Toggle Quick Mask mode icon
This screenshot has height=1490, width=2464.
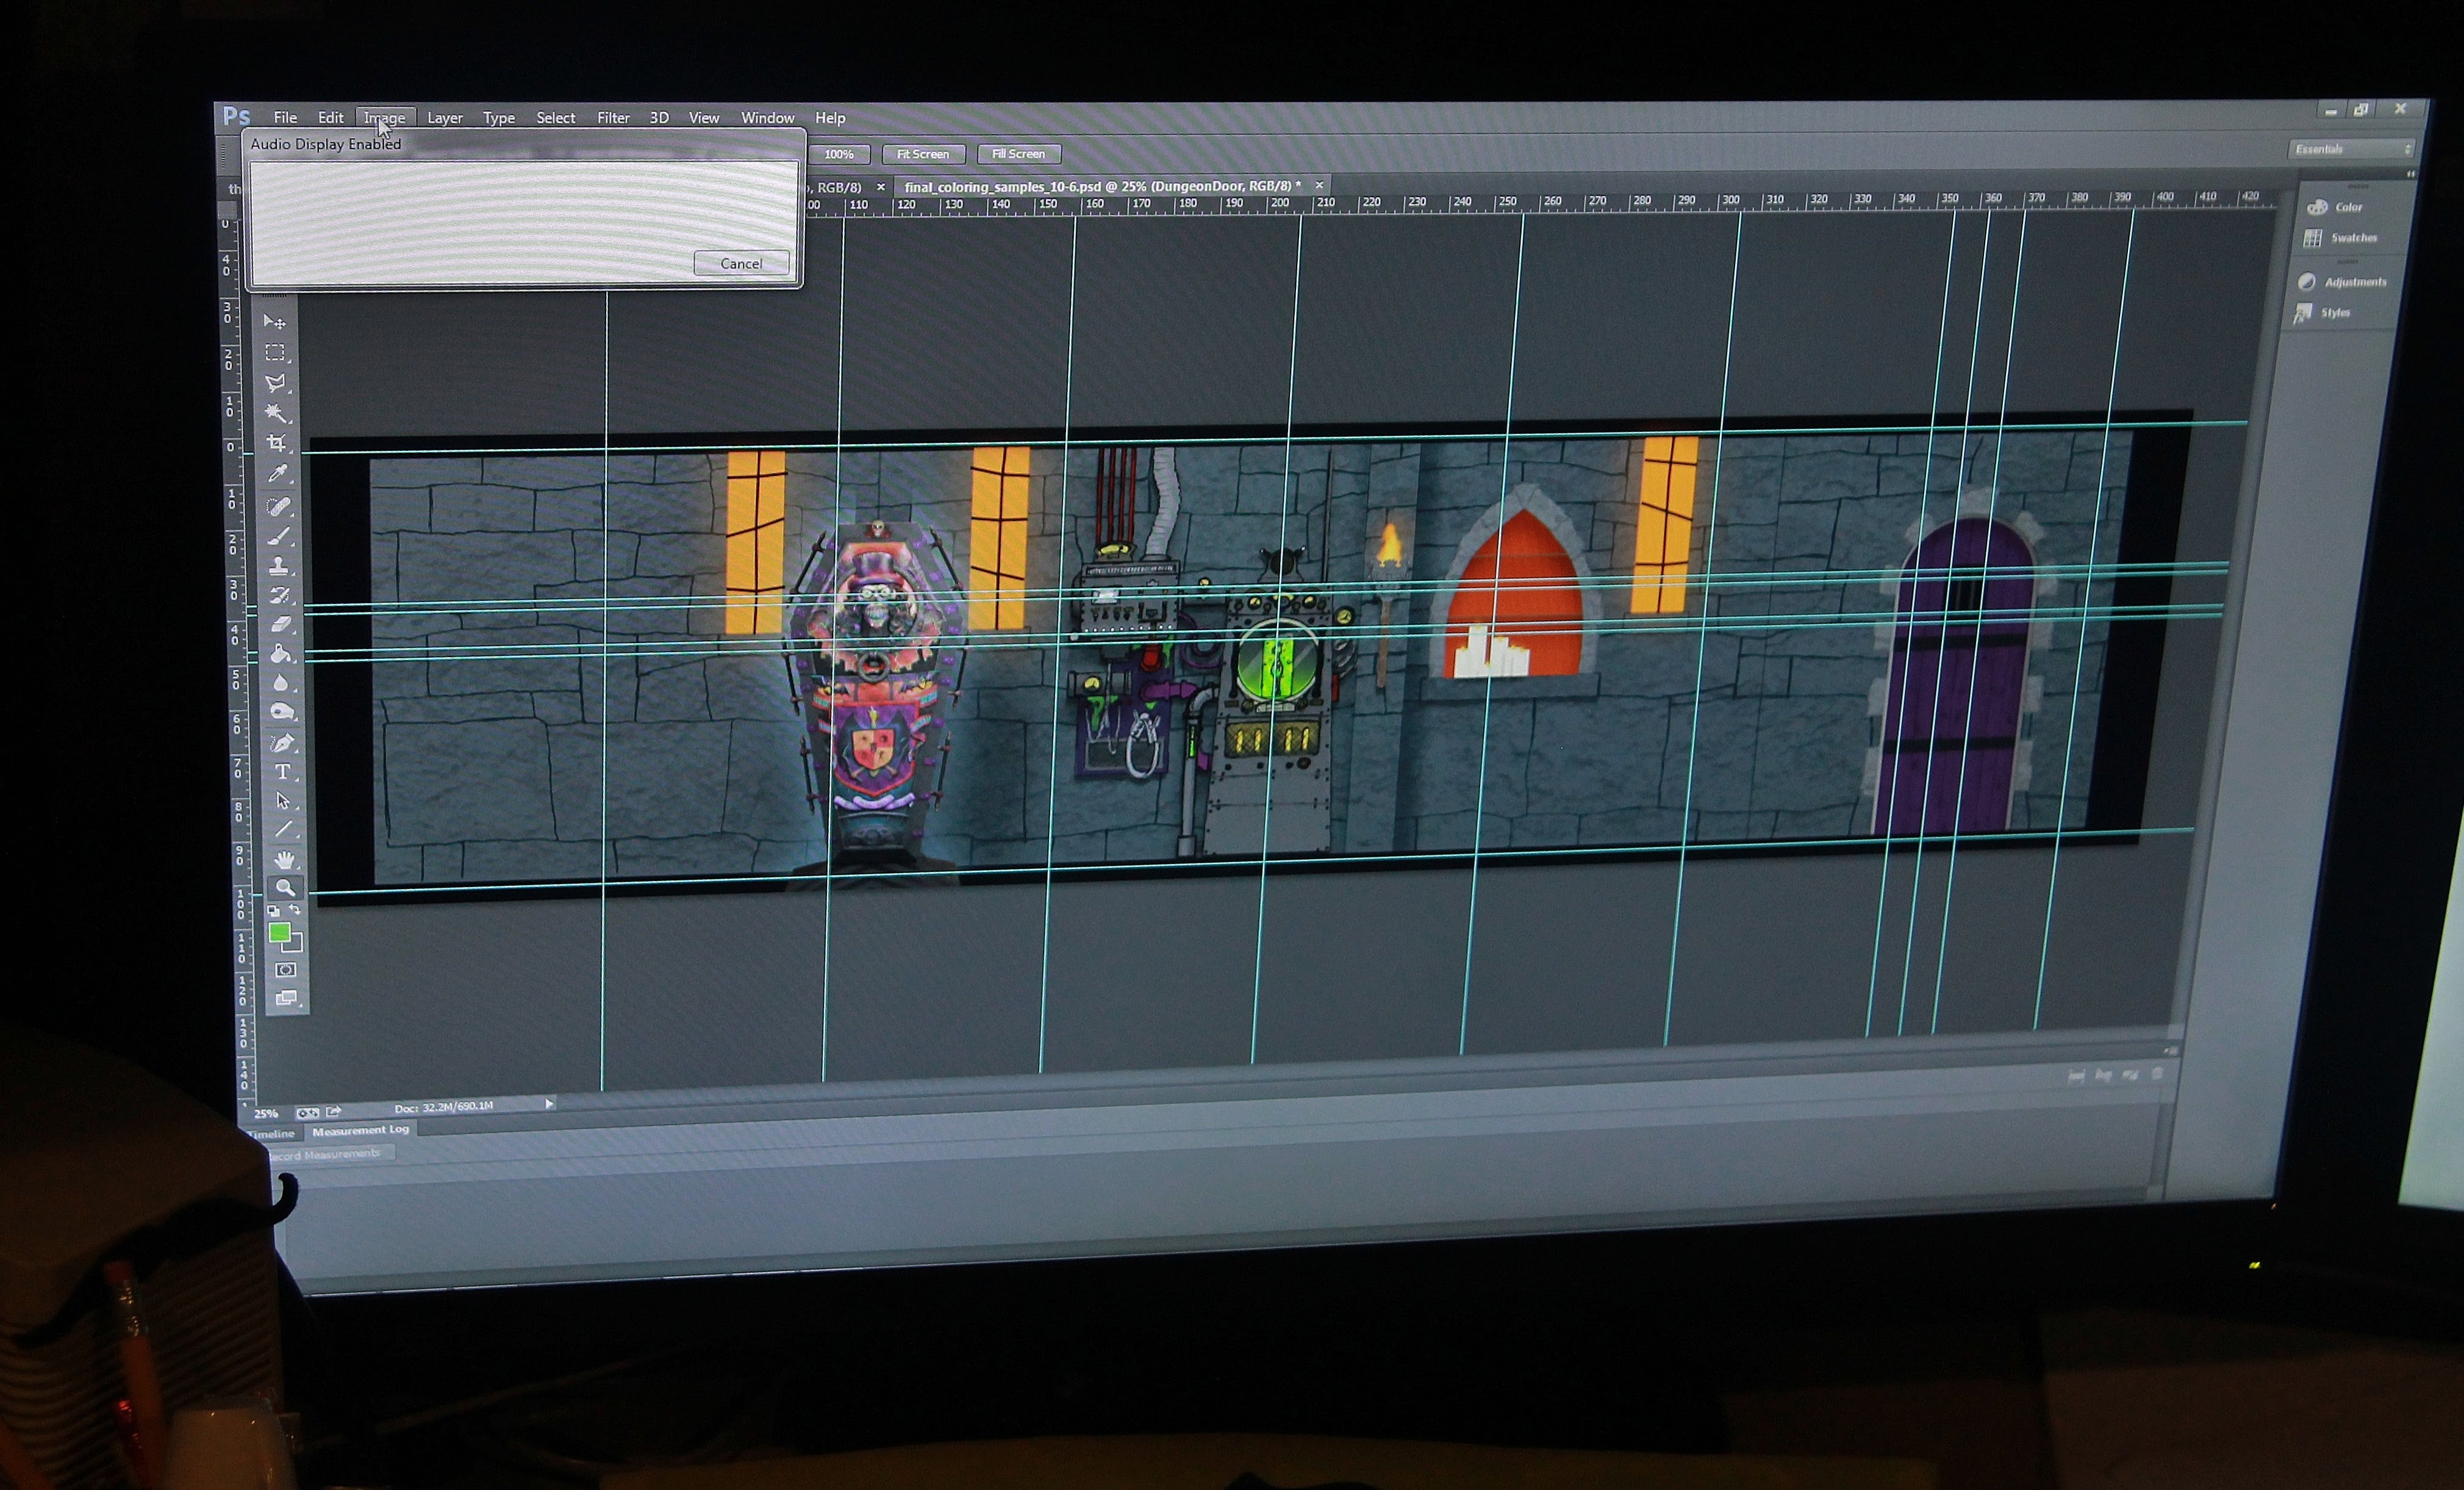[286, 970]
